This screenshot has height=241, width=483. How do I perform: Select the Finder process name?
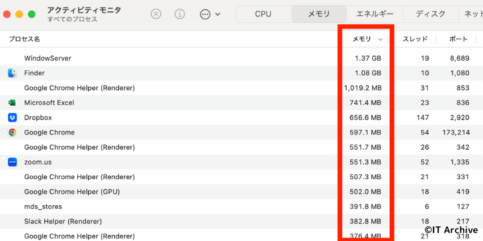[35, 73]
